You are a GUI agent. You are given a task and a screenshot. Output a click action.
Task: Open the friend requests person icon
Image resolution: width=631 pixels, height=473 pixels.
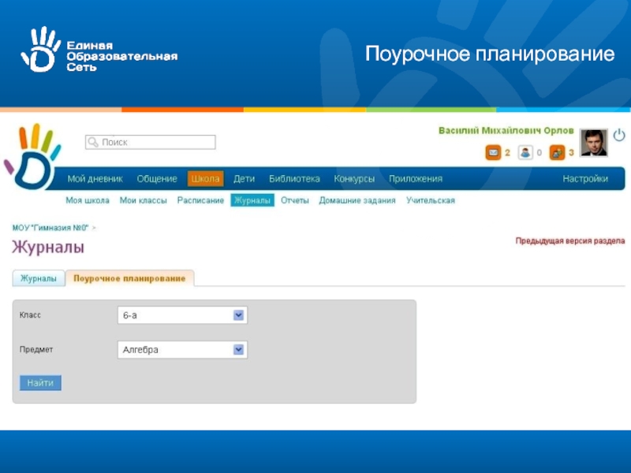pos(525,152)
